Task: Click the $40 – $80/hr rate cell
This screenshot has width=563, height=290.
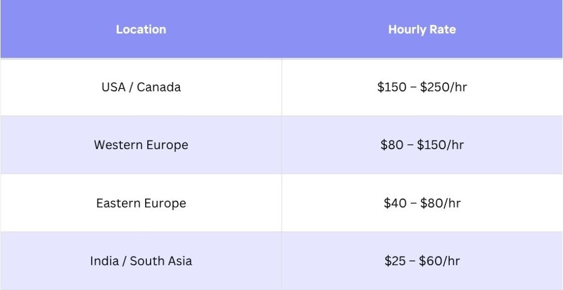Action: [422, 203]
